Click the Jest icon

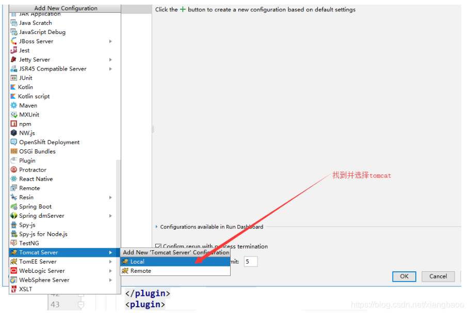pyautogui.click(x=14, y=50)
